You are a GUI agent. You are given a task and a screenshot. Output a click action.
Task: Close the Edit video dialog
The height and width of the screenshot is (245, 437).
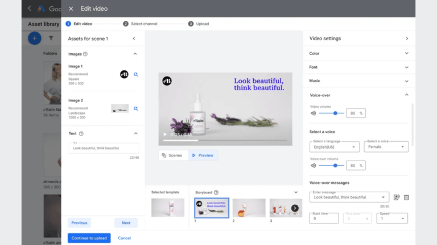[x=71, y=9]
